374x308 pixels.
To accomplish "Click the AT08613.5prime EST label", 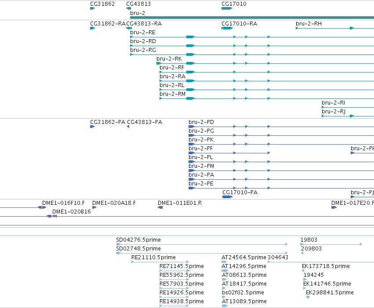I will pos(244,275).
